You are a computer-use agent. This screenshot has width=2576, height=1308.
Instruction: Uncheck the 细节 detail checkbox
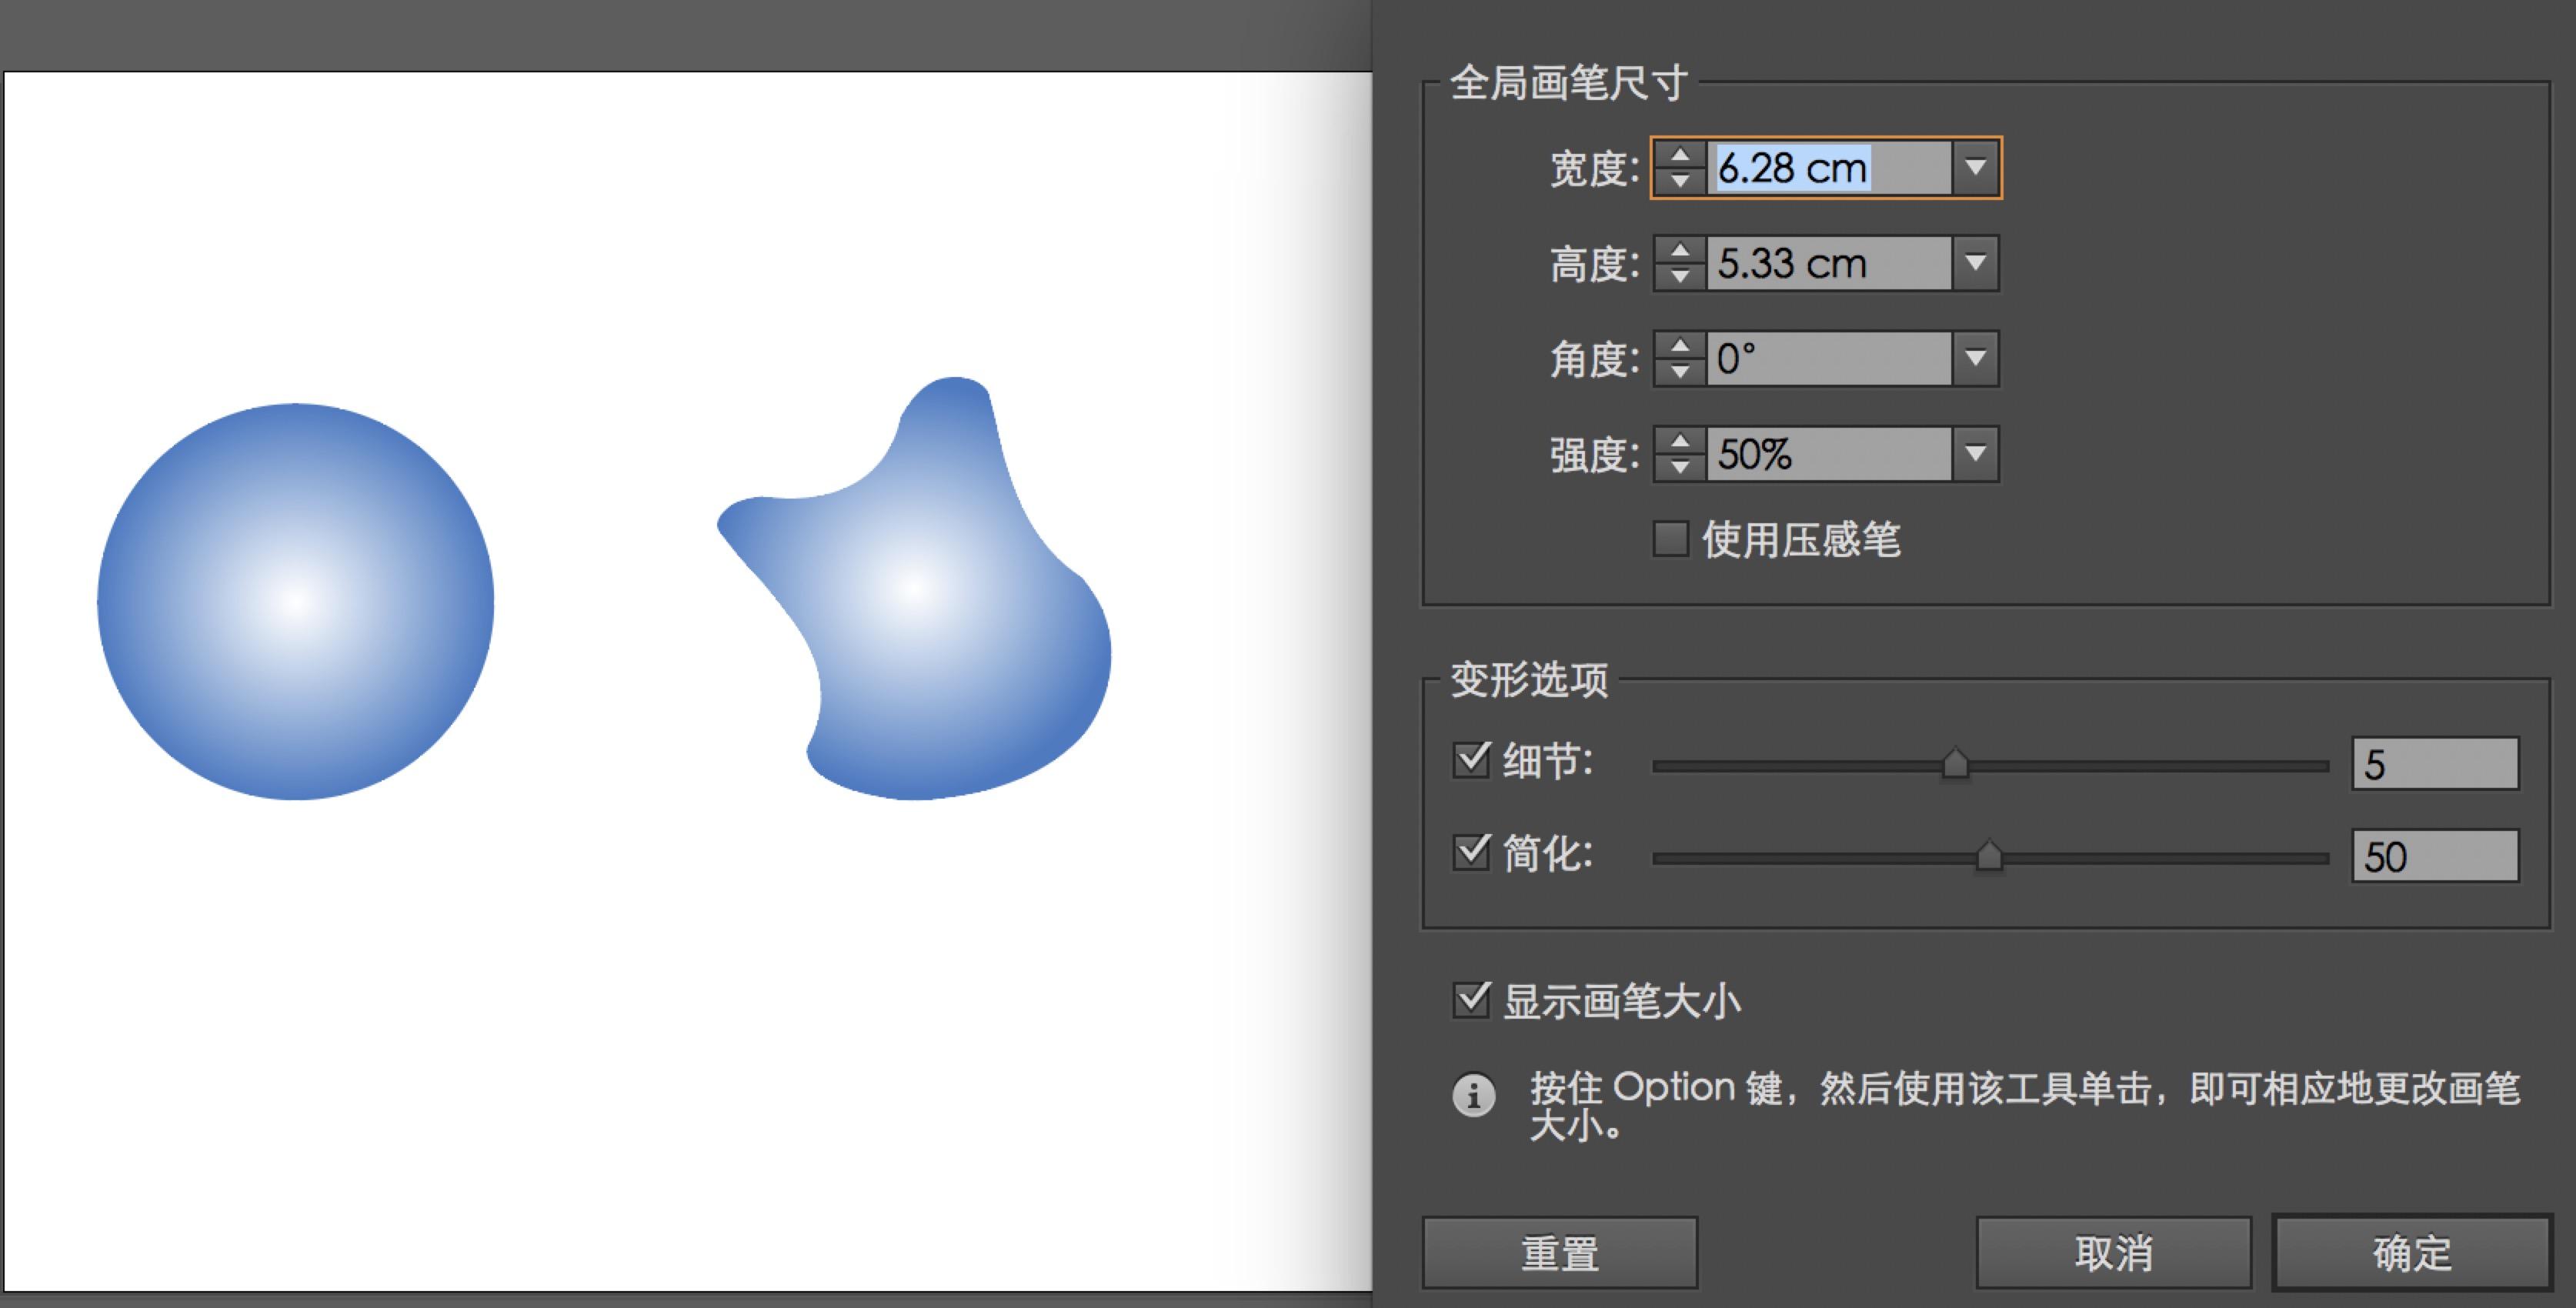point(1471,760)
